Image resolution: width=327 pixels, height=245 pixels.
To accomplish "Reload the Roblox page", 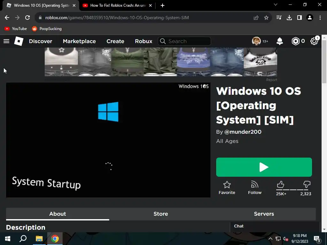I will point(27,18).
